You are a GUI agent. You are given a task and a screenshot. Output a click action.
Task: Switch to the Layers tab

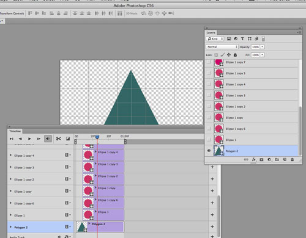[211, 32]
